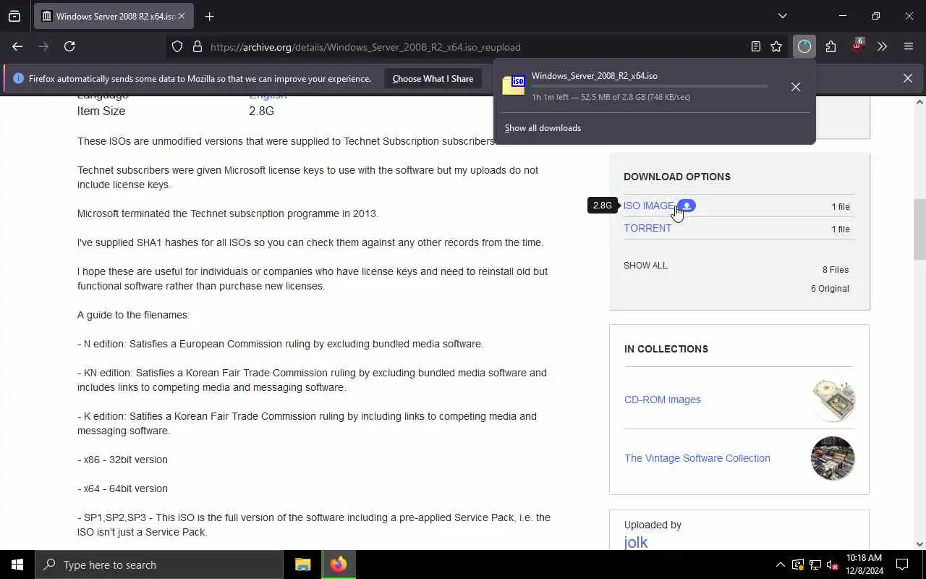Image resolution: width=926 pixels, height=579 pixels.
Task: Click the CD-ROM Images thumbnail
Action: 833,400
